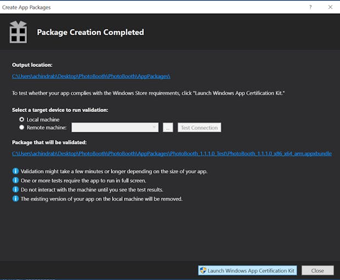Click info icon beside do not interact note
Image resolution: width=340 pixels, height=280 pixels.
coord(15,189)
